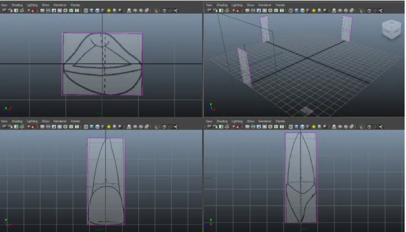The height and width of the screenshot is (232, 406).
Task: Click use all lights in side view panel
Action: click(x=313, y=127)
